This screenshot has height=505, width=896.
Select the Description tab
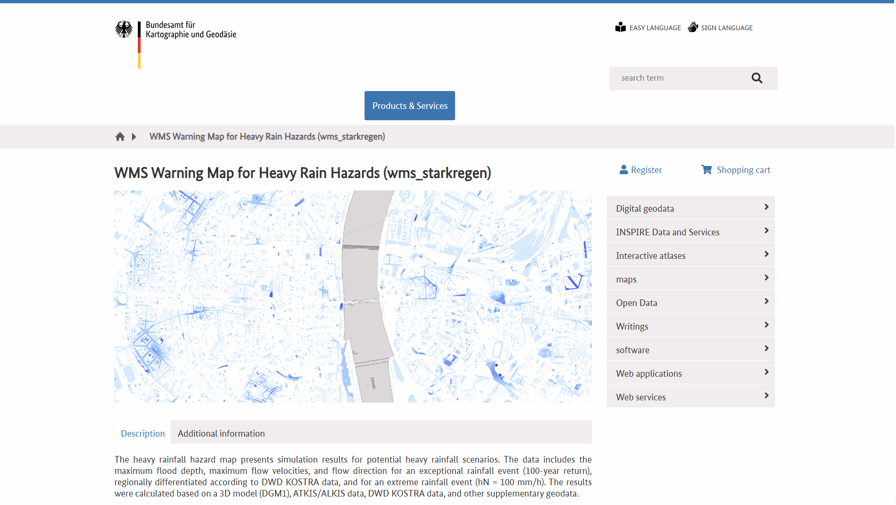point(142,433)
